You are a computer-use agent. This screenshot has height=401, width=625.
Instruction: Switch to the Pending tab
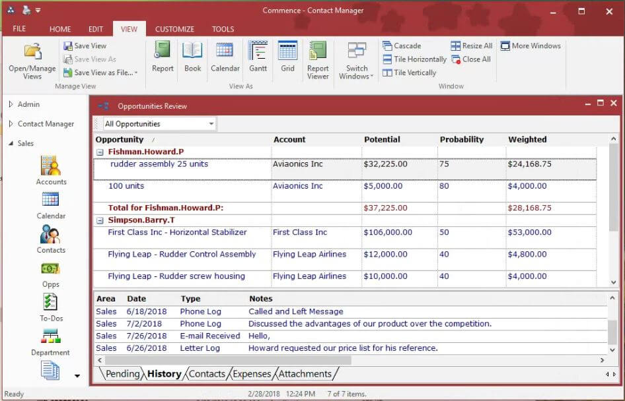(x=122, y=374)
